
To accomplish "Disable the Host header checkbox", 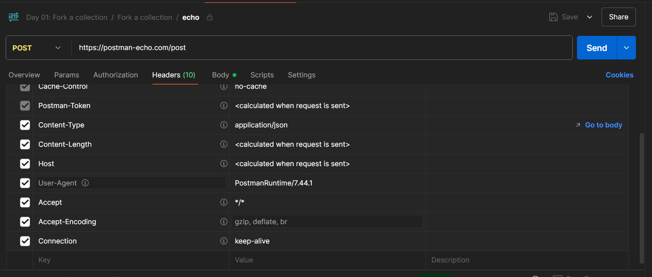I will (25, 164).
